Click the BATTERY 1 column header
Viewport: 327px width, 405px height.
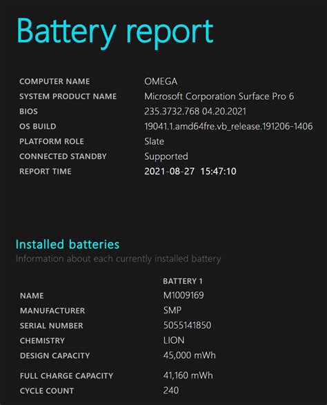tap(183, 281)
